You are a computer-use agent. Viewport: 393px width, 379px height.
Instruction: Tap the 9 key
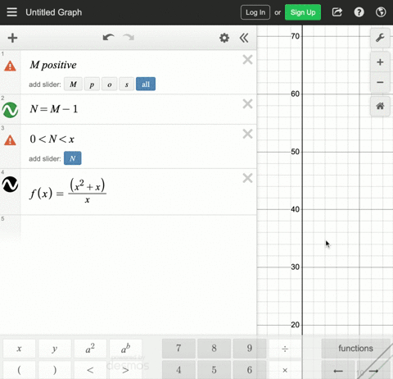pyautogui.click(x=250, y=349)
